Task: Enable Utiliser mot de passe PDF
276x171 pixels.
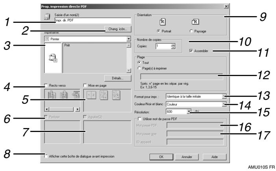Action: coord(140,119)
